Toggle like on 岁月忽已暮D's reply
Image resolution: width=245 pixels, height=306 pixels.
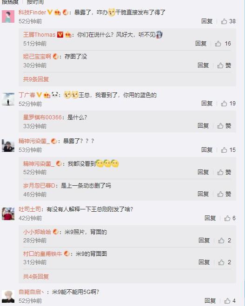click(224, 194)
